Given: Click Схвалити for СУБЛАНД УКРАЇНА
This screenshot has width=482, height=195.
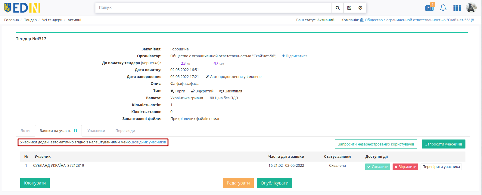Looking at the screenshot, I should [x=378, y=167].
